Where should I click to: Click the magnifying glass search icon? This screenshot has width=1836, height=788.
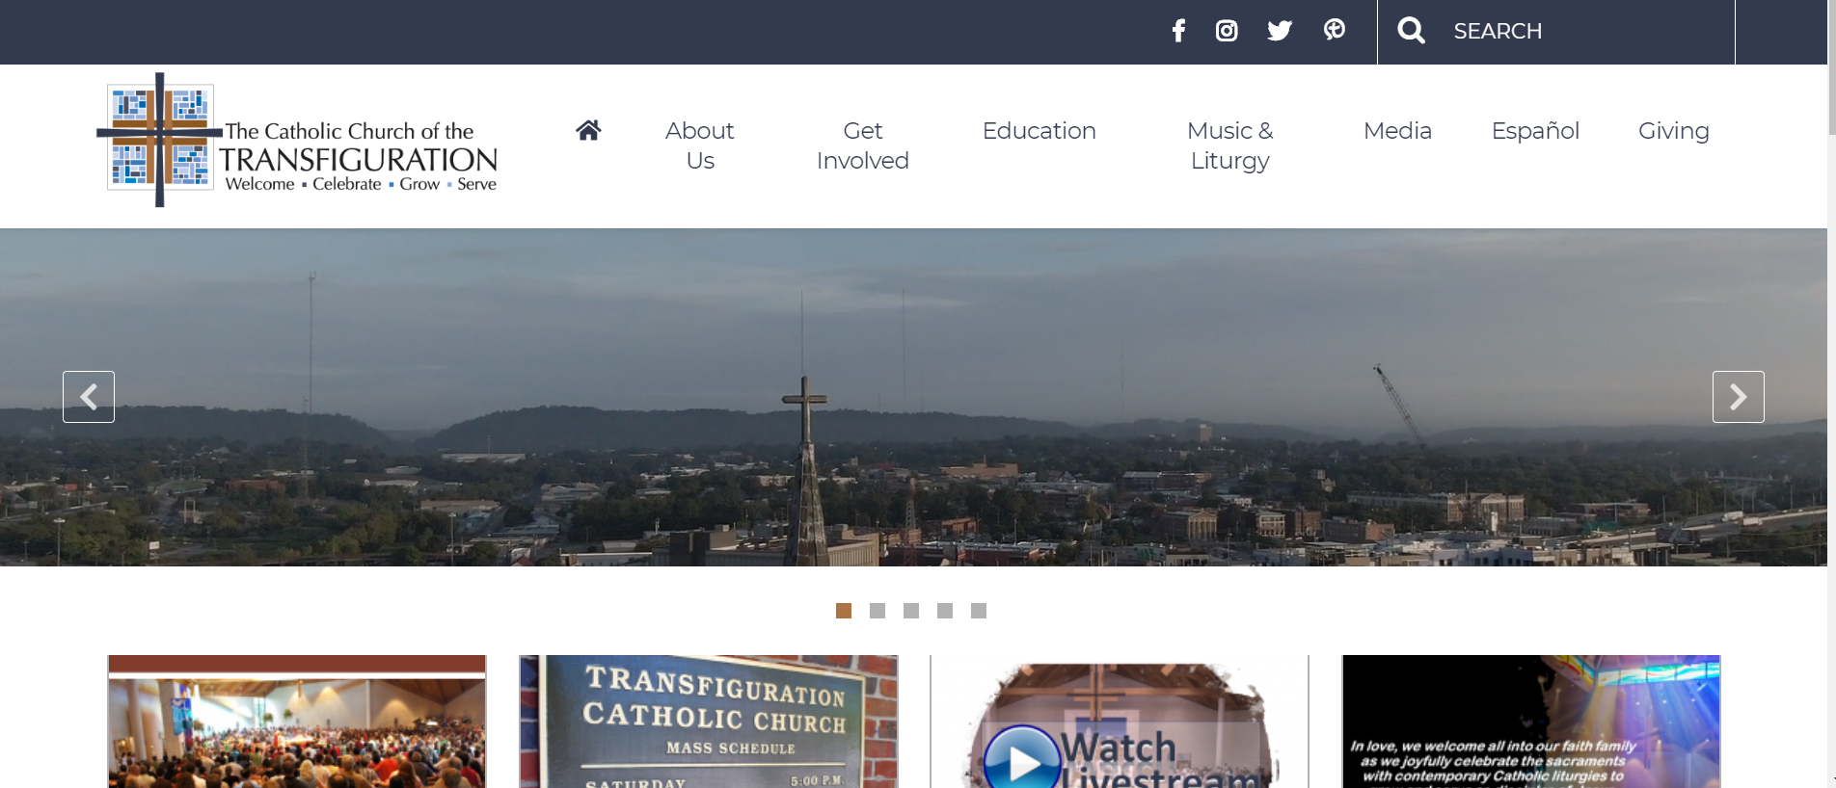(x=1411, y=31)
